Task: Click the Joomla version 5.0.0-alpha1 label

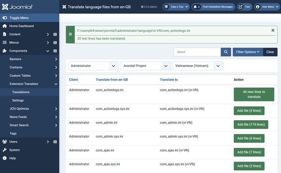Action: pos(149,7)
